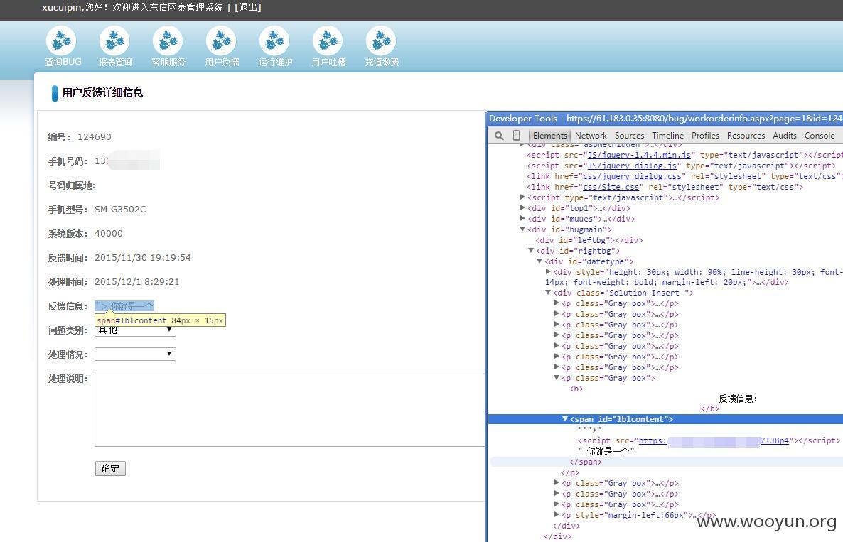The width and height of the screenshot is (843, 542).
Task: Open the css/jquery_dialog.css link
Action: (633, 176)
